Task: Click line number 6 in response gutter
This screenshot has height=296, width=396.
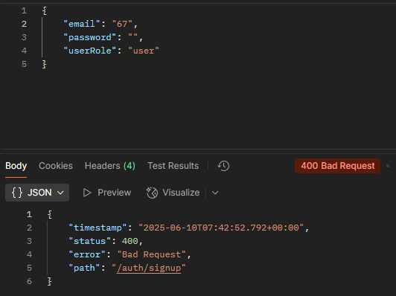Action: point(29,281)
